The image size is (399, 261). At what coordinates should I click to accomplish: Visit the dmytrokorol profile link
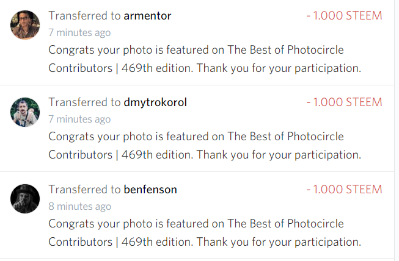point(155,102)
